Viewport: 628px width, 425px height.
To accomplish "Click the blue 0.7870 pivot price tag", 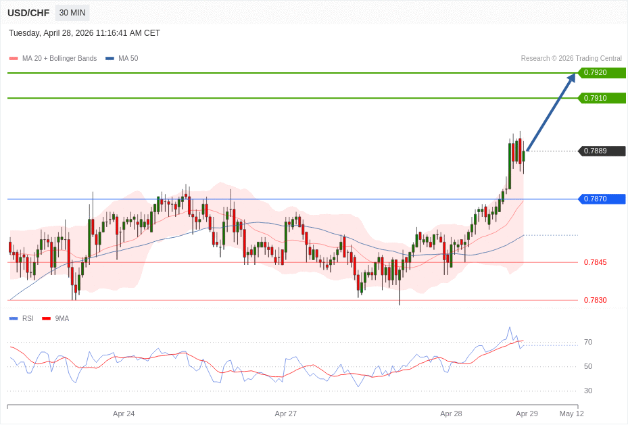I will [x=601, y=199].
